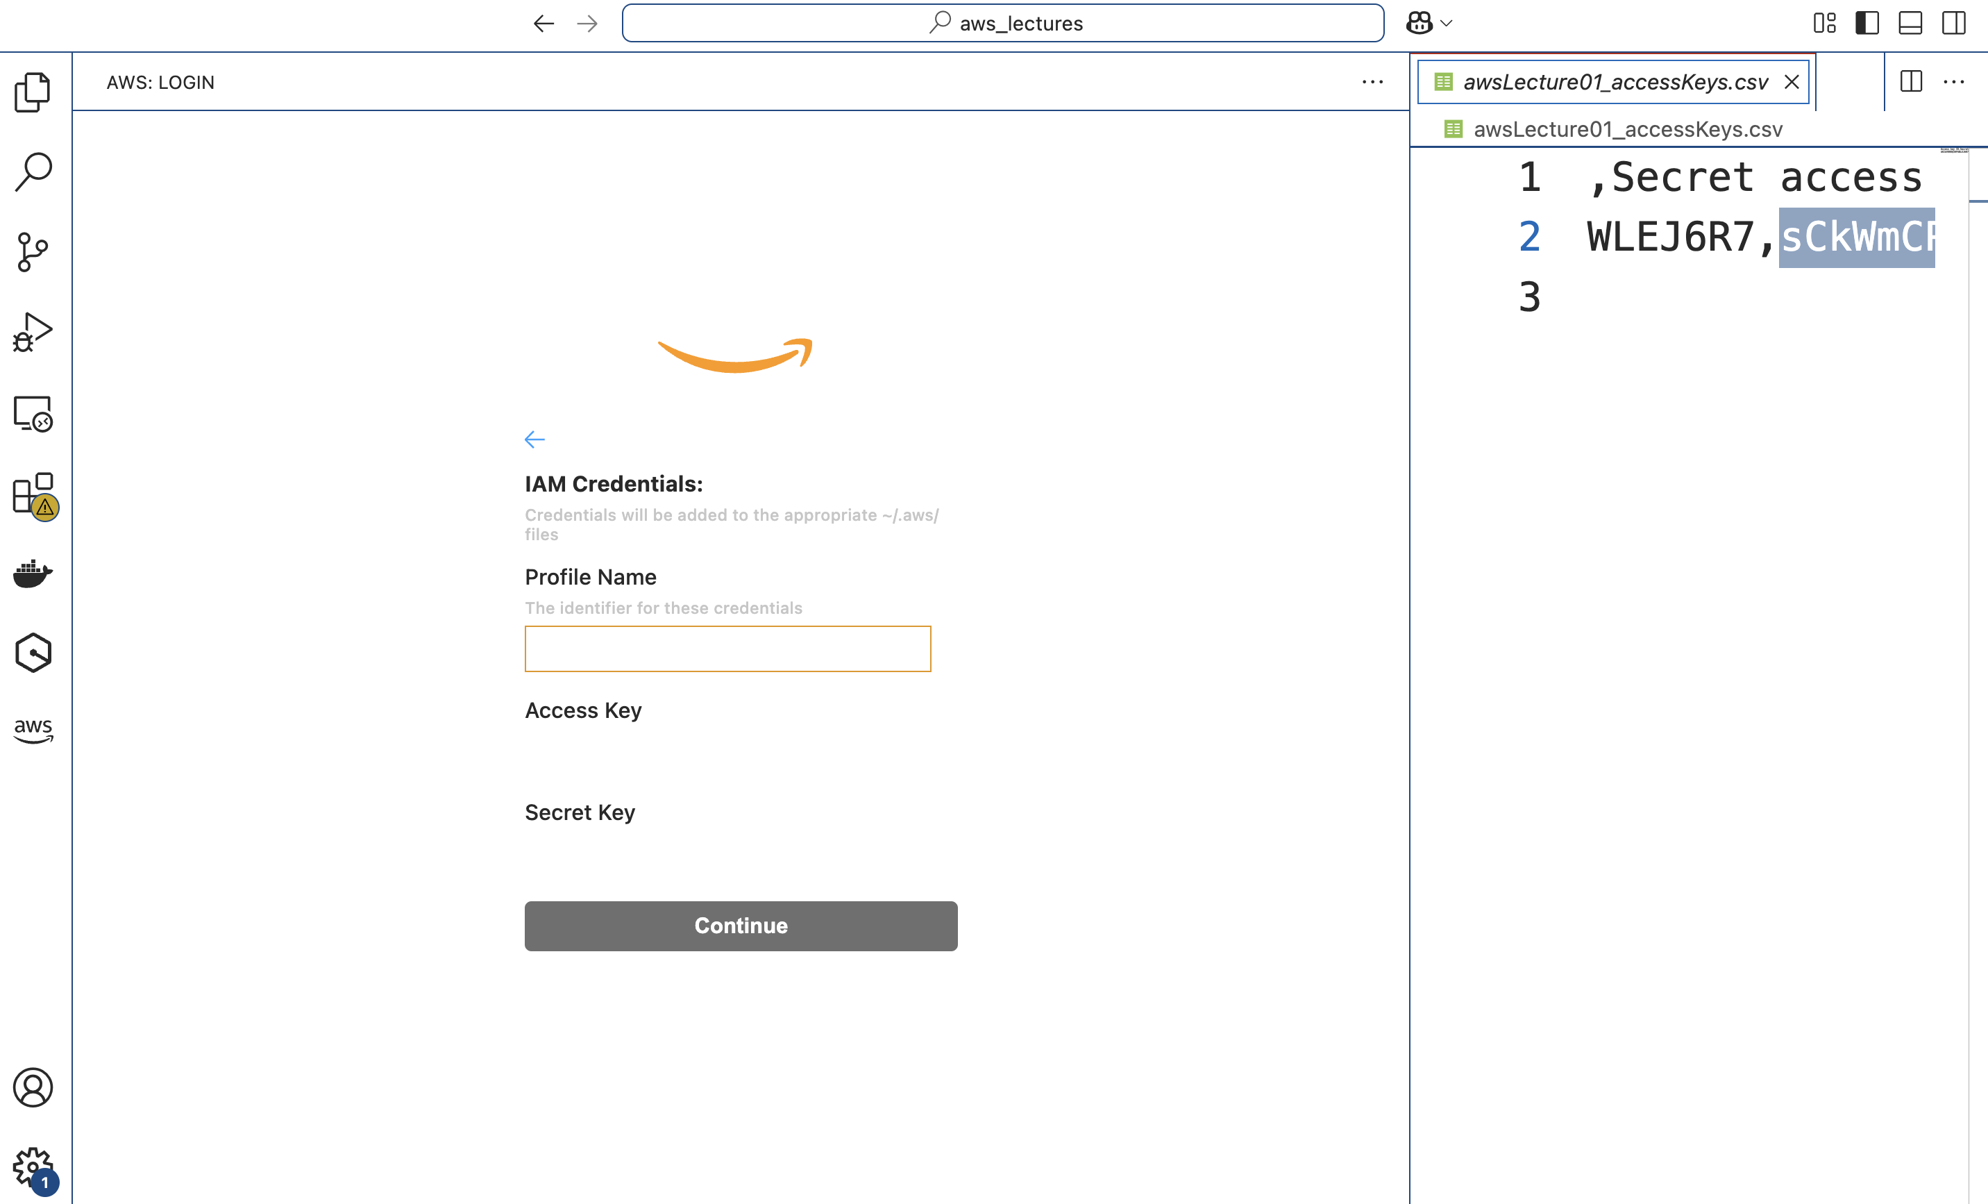Open editor group more actions menu

[1953, 83]
